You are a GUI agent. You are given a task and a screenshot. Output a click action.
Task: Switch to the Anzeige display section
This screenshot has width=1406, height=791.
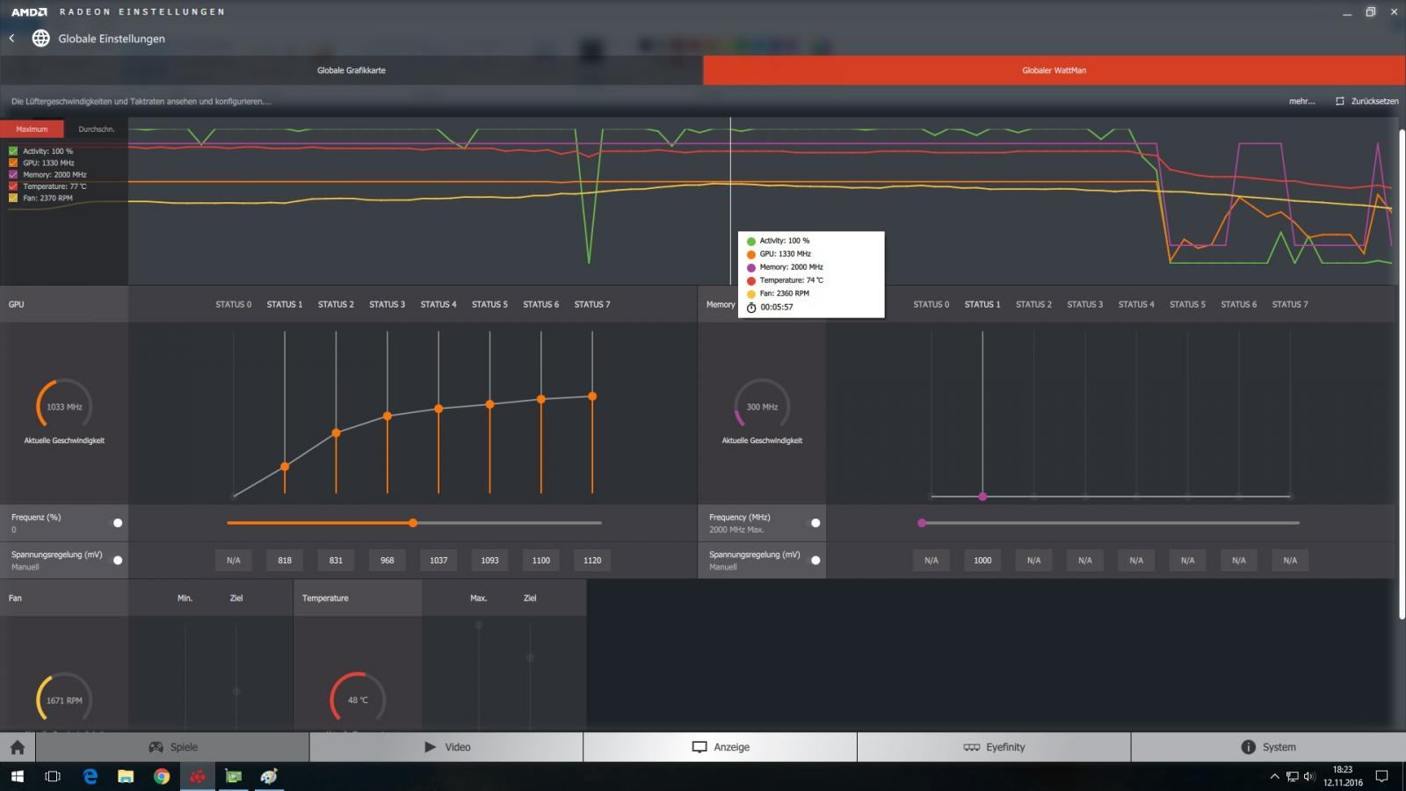[x=721, y=747]
